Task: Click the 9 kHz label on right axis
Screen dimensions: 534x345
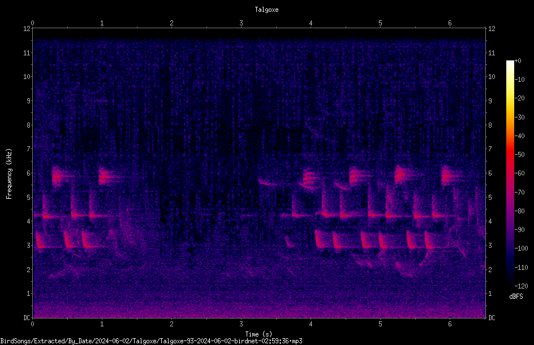Action: tap(490, 101)
